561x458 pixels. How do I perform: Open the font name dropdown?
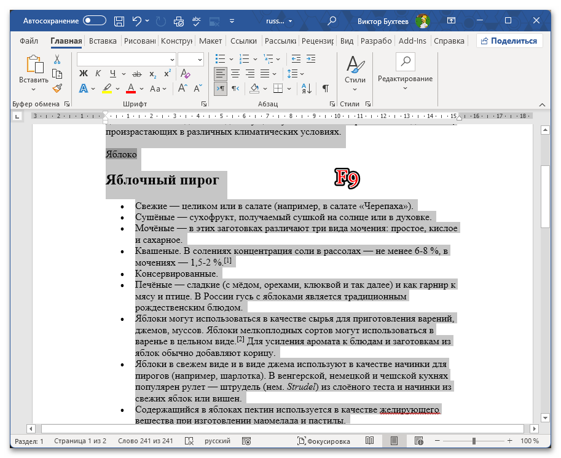[x=173, y=60]
